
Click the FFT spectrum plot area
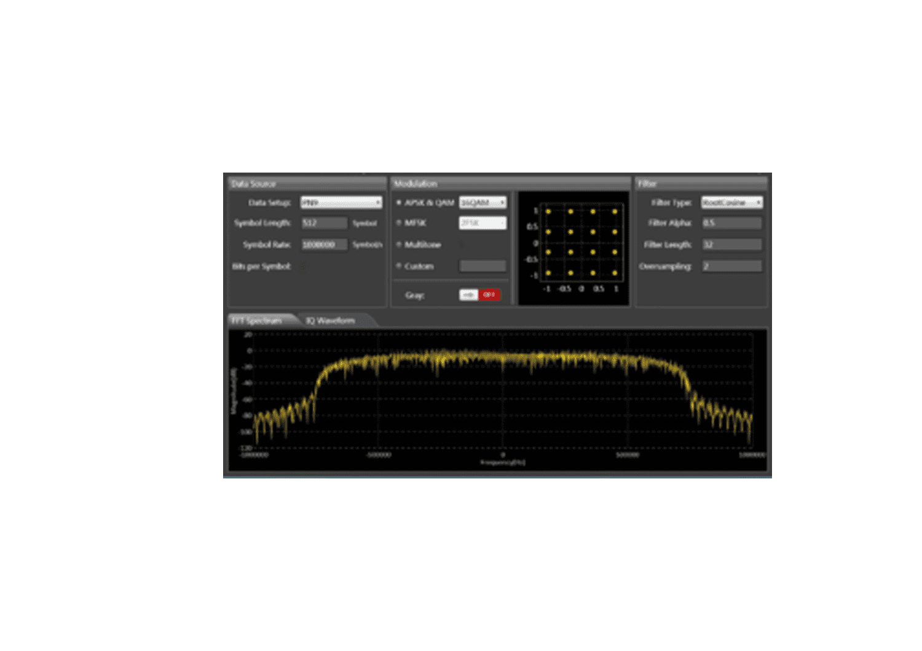coord(498,400)
